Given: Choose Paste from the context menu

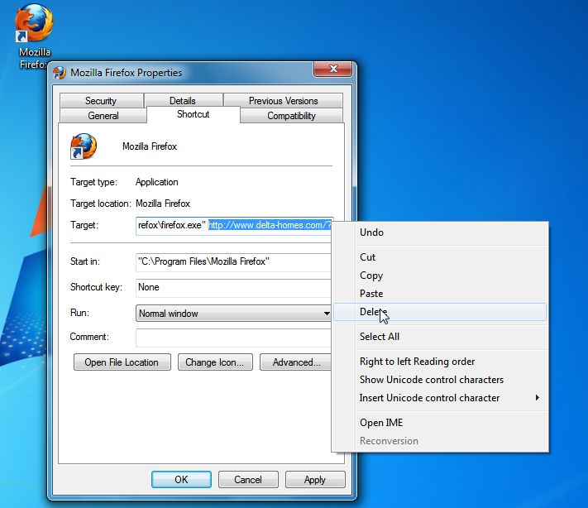Looking at the screenshot, I should click(x=439, y=294).
